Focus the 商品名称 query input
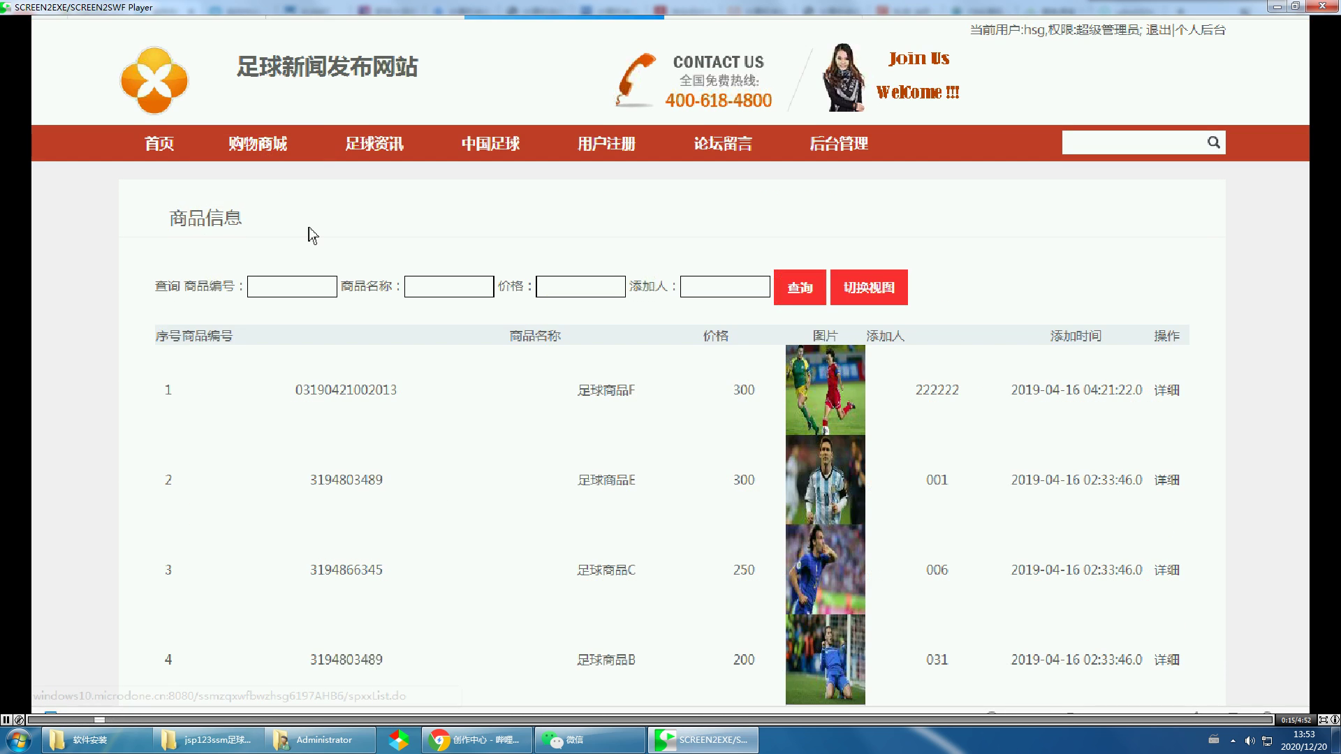Viewport: 1341px width, 754px height. pyautogui.click(x=449, y=287)
